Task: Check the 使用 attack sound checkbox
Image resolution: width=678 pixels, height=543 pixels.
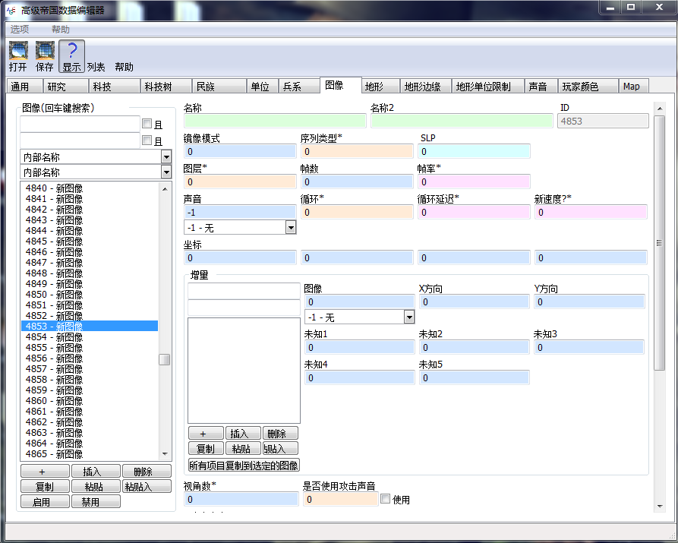Action: [x=386, y=499]
